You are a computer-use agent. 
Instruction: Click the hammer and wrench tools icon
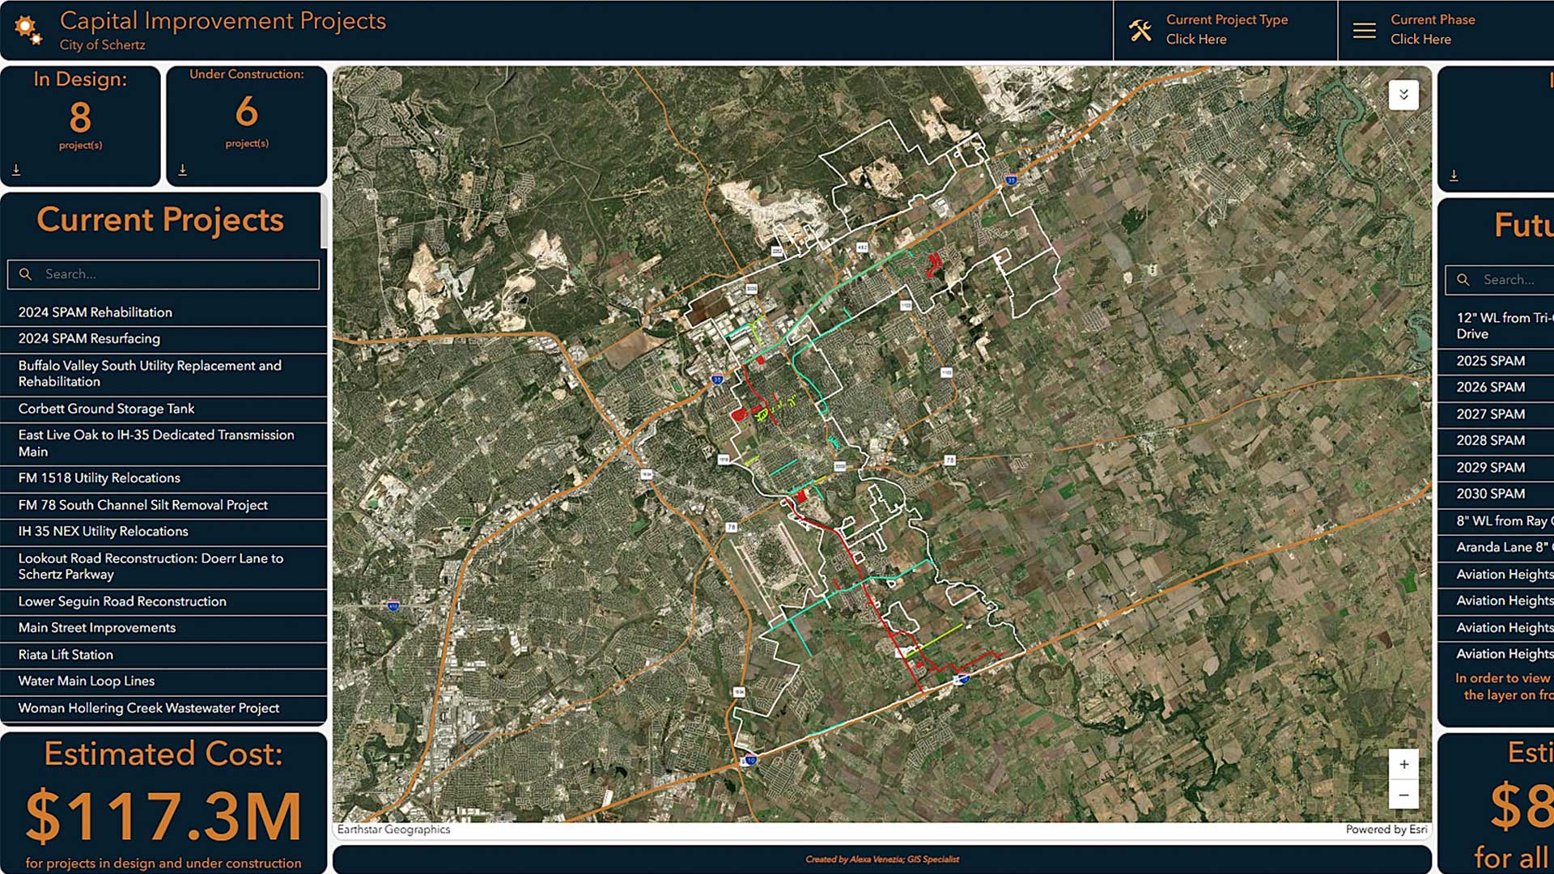pyautogui.click(x=1140, y=31)
